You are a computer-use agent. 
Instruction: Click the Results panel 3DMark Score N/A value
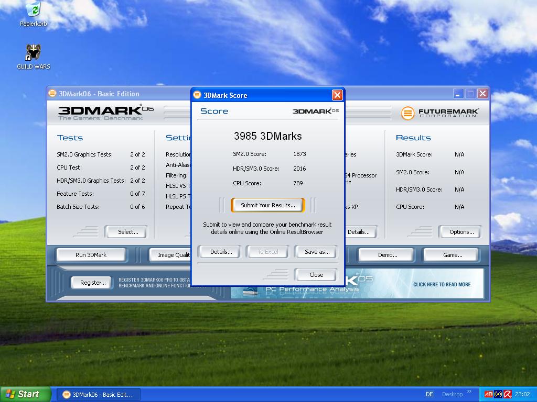pyautogui.click(x=459, y=154)
